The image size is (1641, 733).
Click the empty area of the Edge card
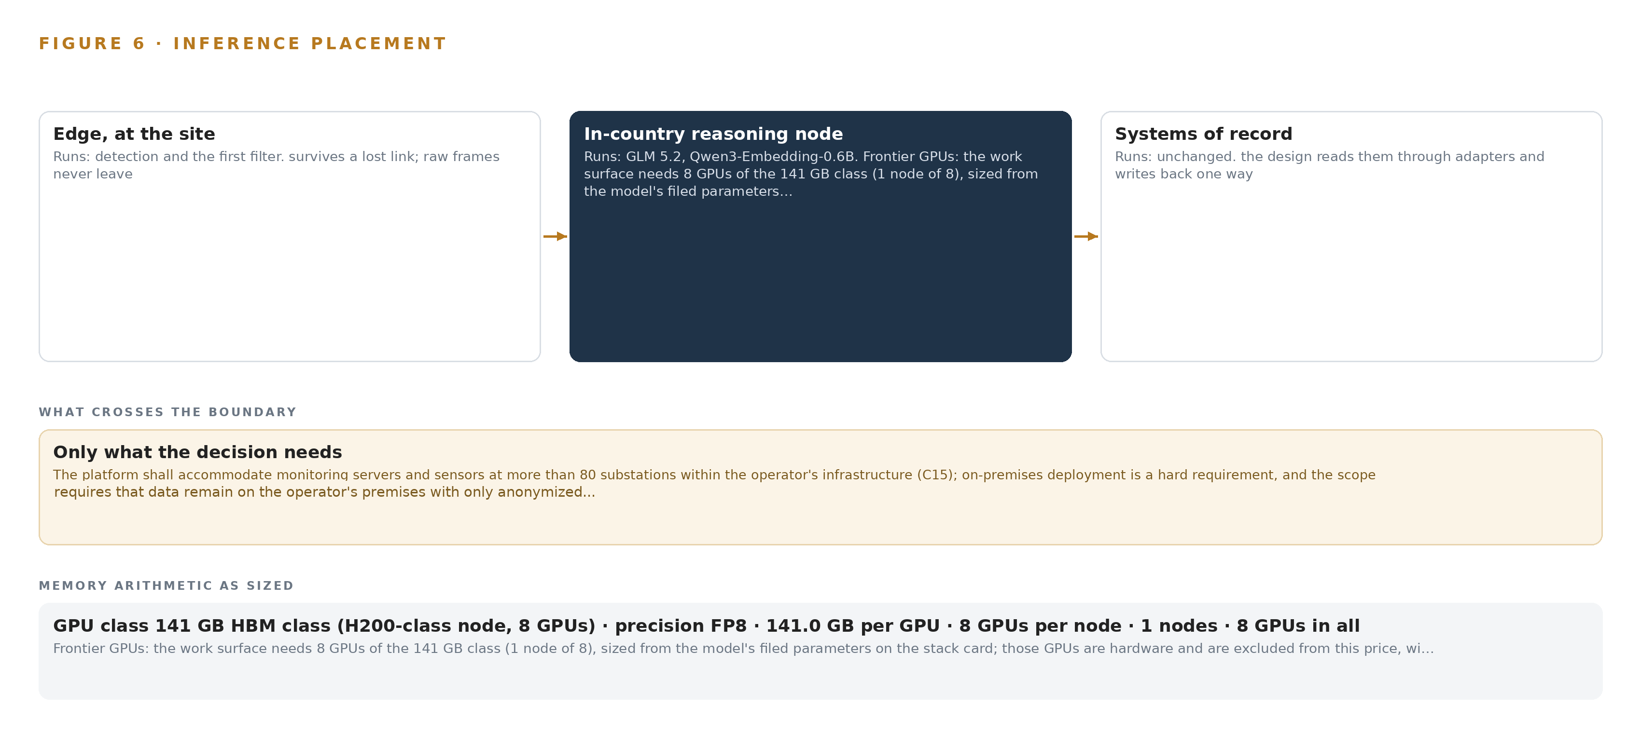click(290, 273)
